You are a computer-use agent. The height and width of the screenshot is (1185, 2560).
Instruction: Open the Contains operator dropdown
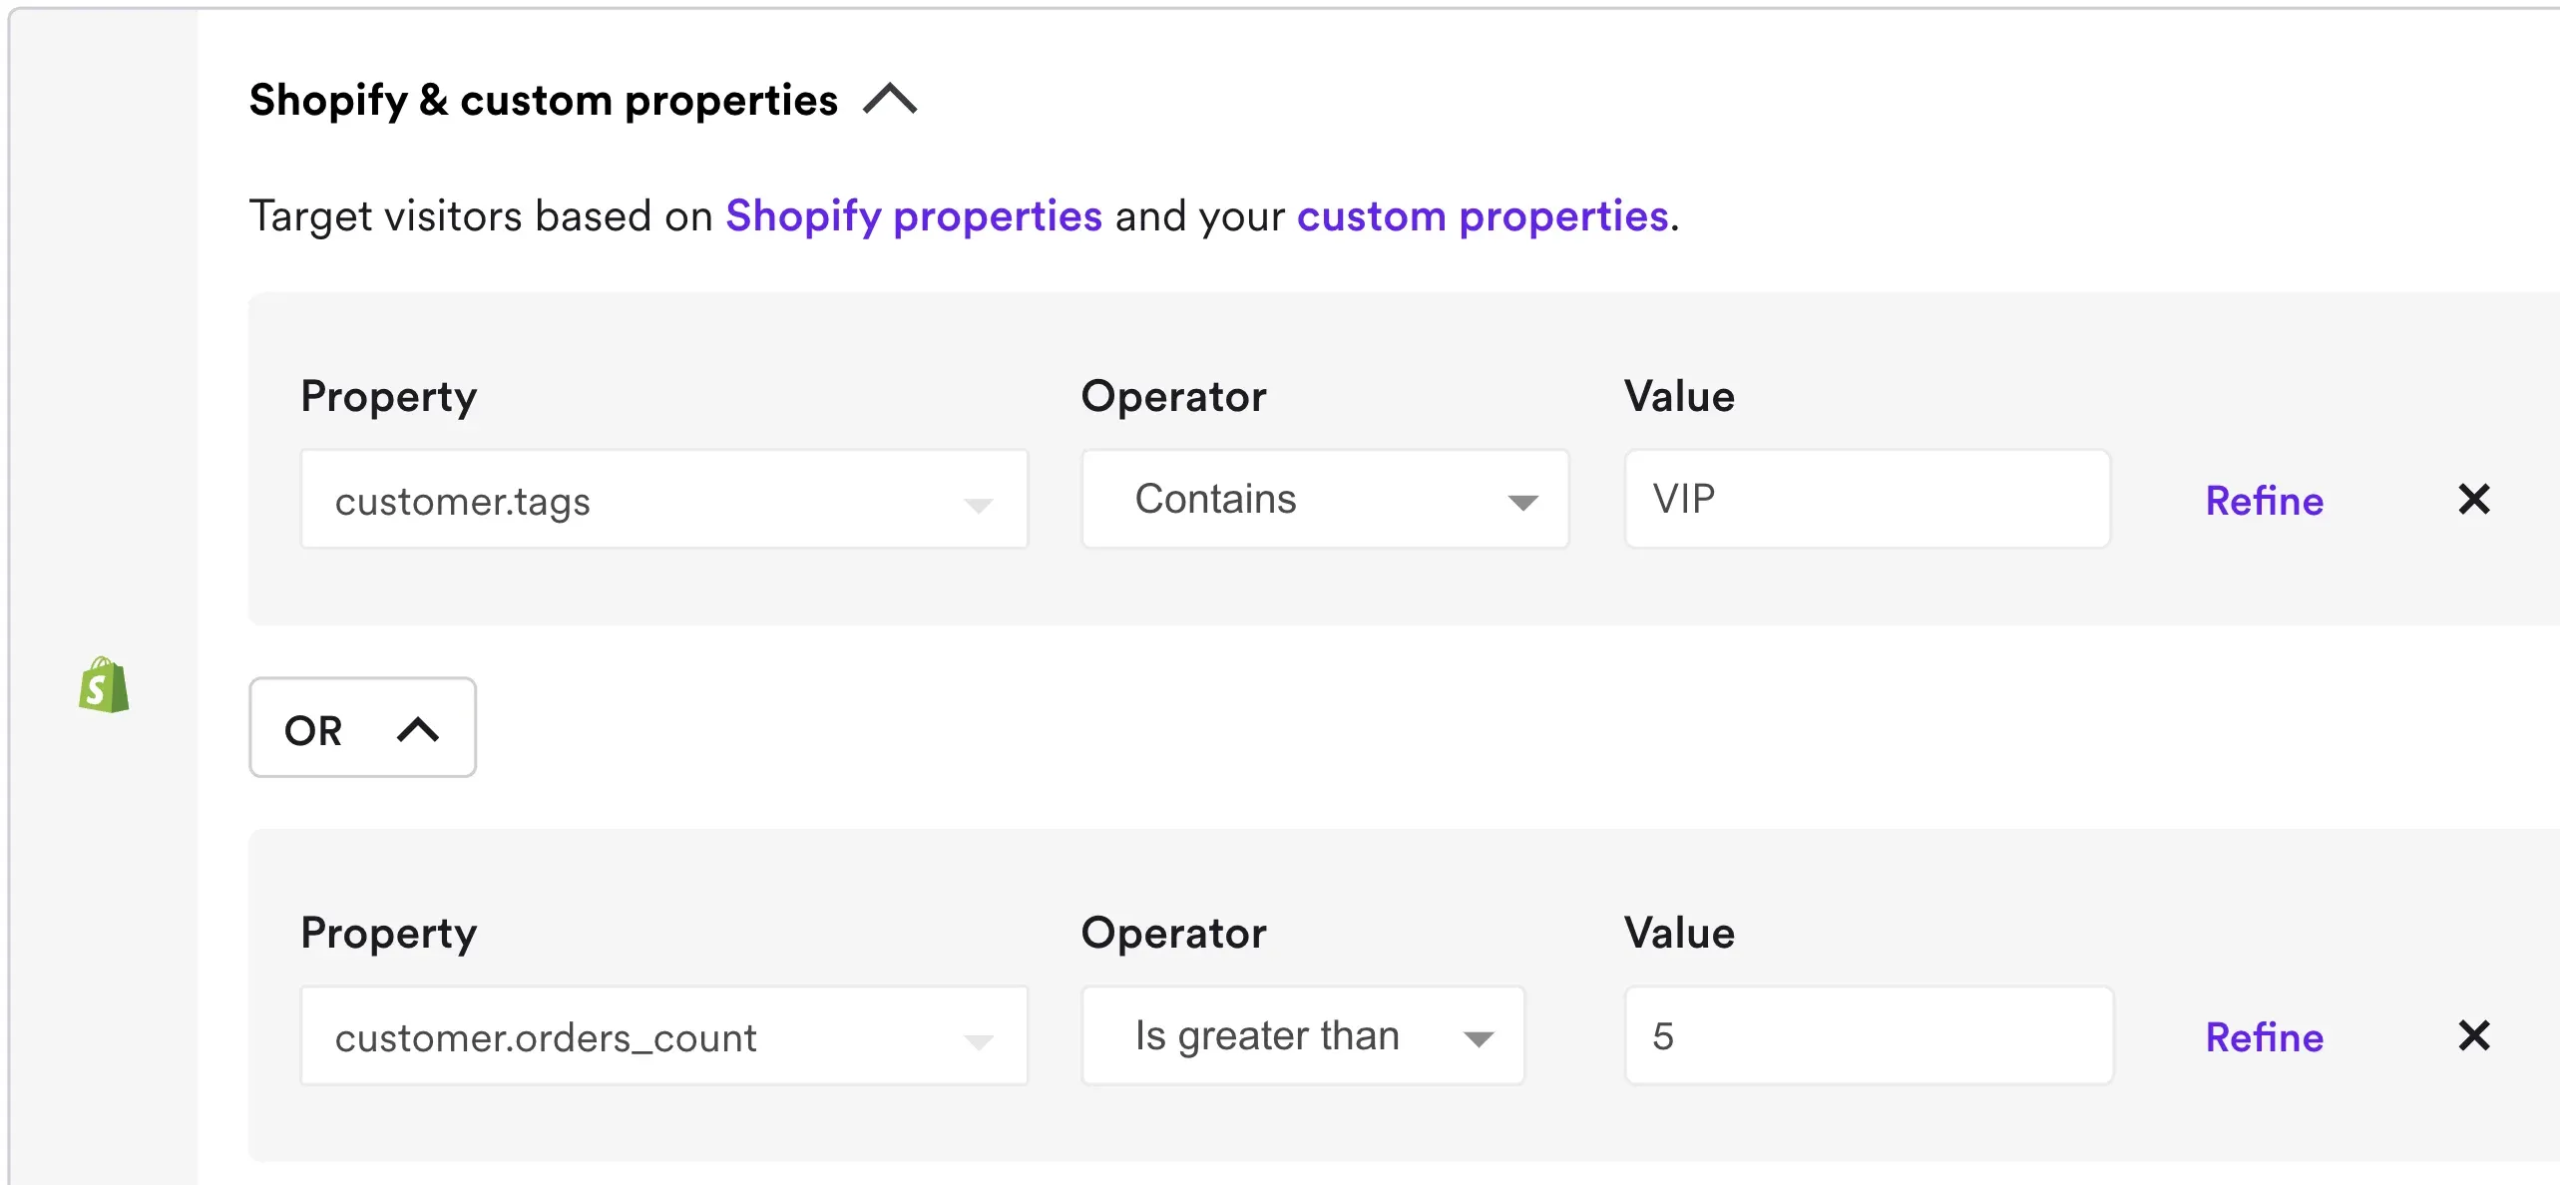1325,499
